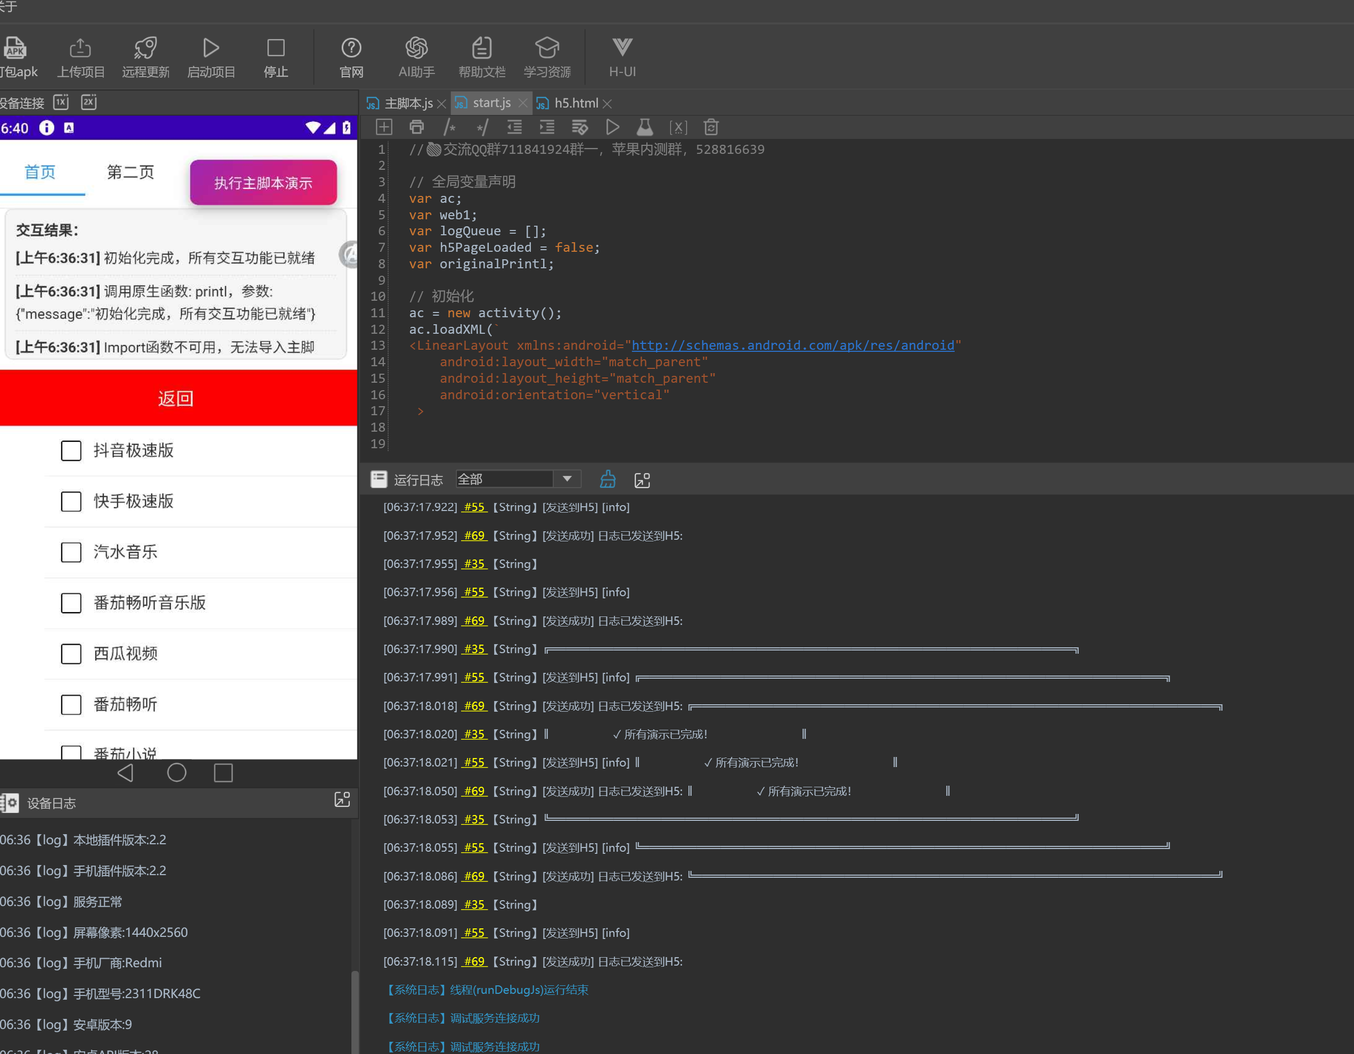Enable the 汽水音乐 checkbox
Viewport: 1354px width, 1054px height.
coord(71,553)
